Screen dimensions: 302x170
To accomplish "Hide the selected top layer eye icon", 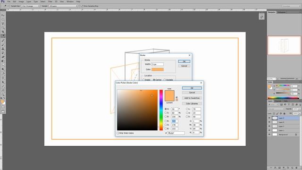I will 269,118.
